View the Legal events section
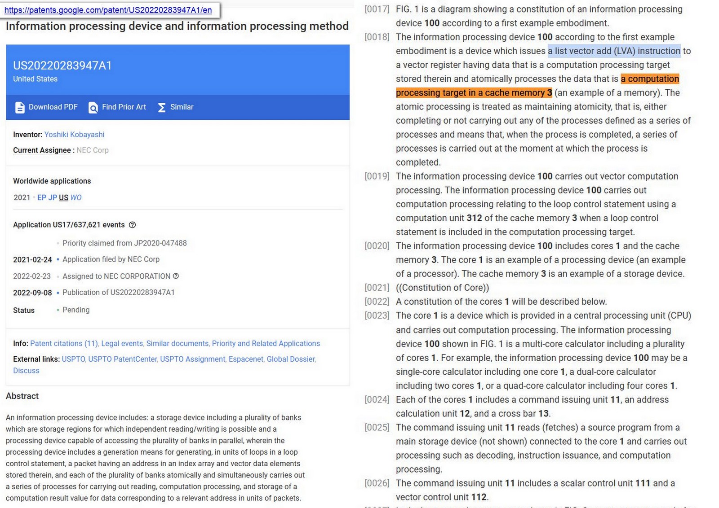The image size is (719, 508). pos(121,343)
